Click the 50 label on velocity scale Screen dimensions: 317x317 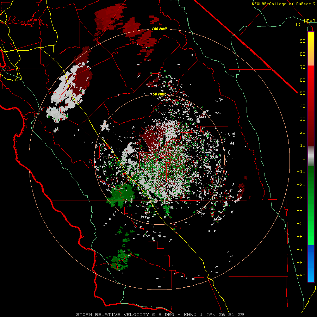303,93
